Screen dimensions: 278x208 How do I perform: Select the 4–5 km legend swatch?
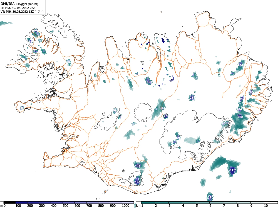click(189, 202)
